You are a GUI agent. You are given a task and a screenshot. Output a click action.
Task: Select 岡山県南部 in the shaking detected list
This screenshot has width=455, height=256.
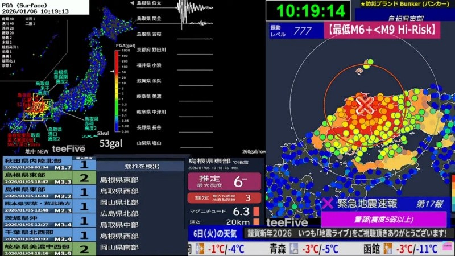click(119, 247)
